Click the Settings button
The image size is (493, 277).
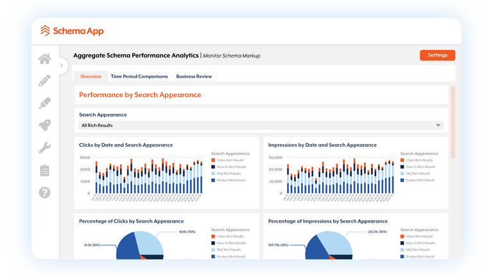point(437,55)
